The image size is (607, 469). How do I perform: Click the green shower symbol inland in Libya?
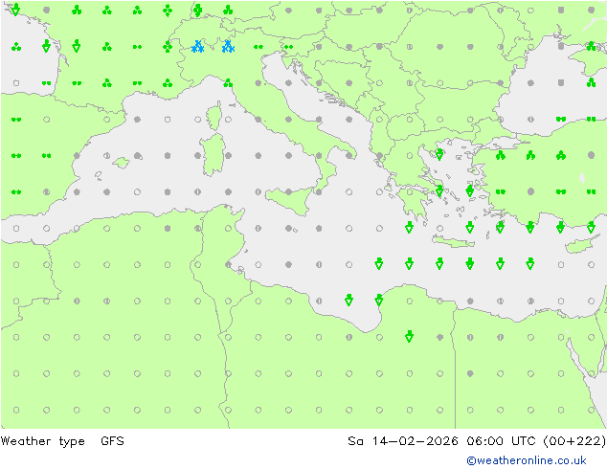click(x=409, y=337)
